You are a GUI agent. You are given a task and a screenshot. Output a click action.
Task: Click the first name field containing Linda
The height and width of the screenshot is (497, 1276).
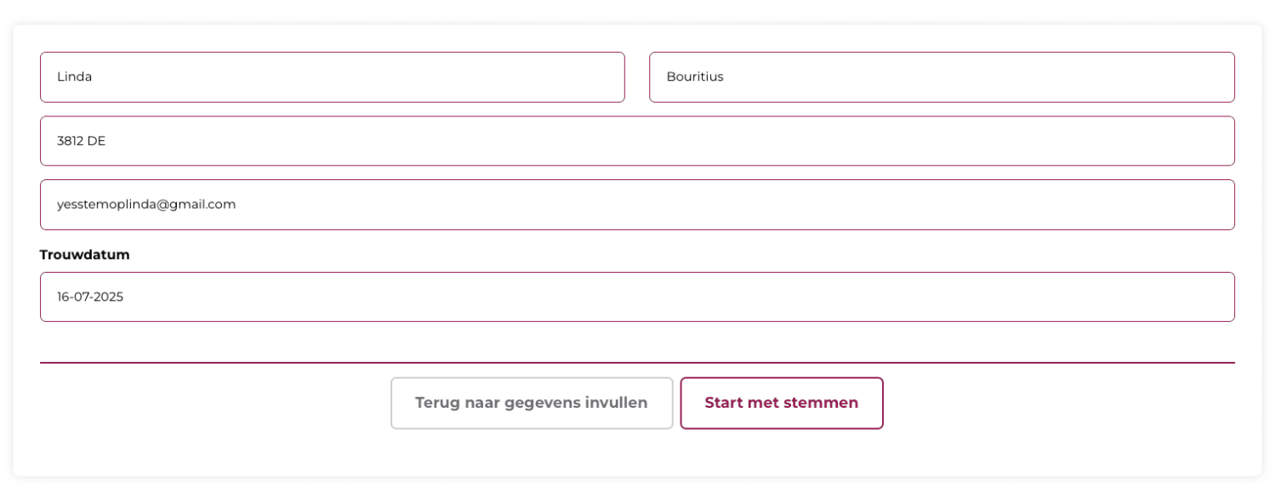click(x=332, y=77)
